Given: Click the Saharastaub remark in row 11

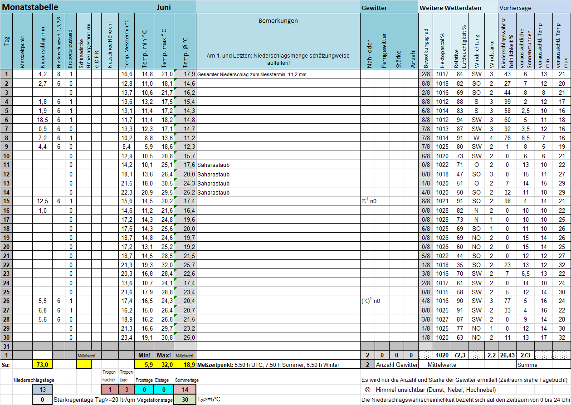Looking at the screenshot, I should (x=213, y=165).
